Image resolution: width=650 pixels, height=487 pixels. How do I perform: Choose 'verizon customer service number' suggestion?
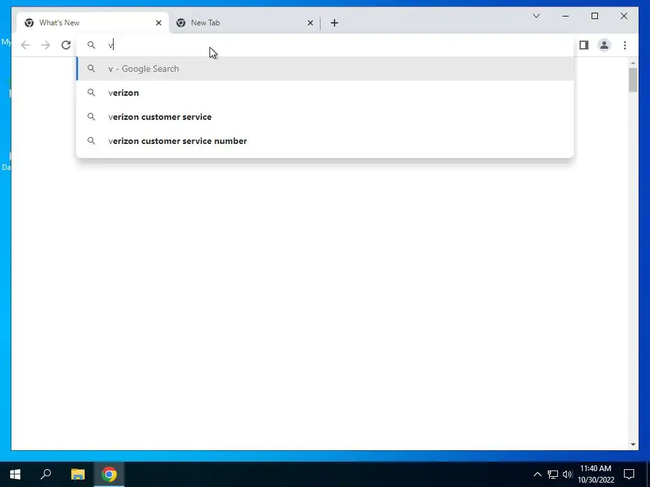(326, 141)
